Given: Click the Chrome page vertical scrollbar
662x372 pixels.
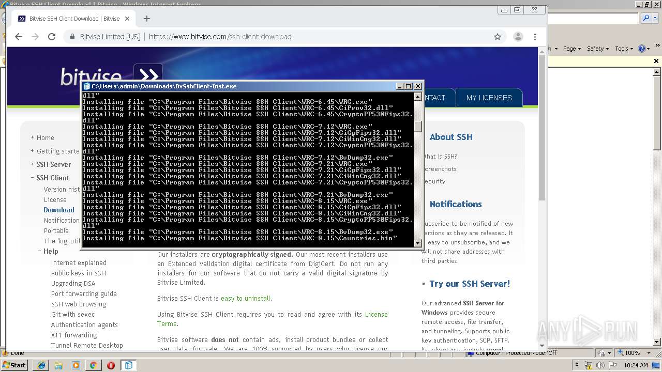Looking at the screenshot, I should [x=542, y=128].
